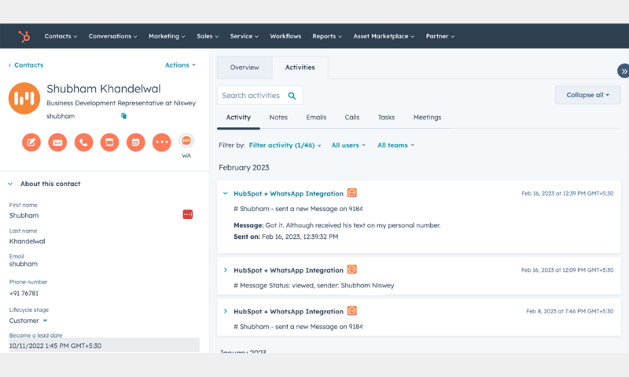Click the 'Message Status: viewed' activity text
629x377 pixels.
click(314, 286)
